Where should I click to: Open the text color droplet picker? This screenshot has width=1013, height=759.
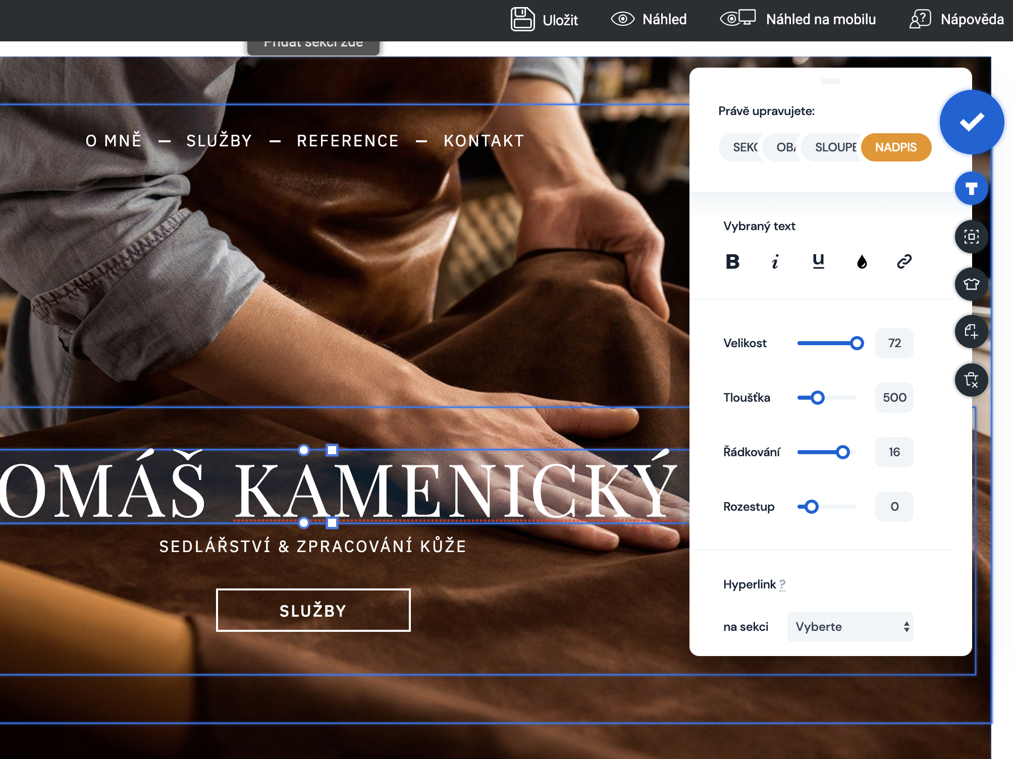pos(862,261)
